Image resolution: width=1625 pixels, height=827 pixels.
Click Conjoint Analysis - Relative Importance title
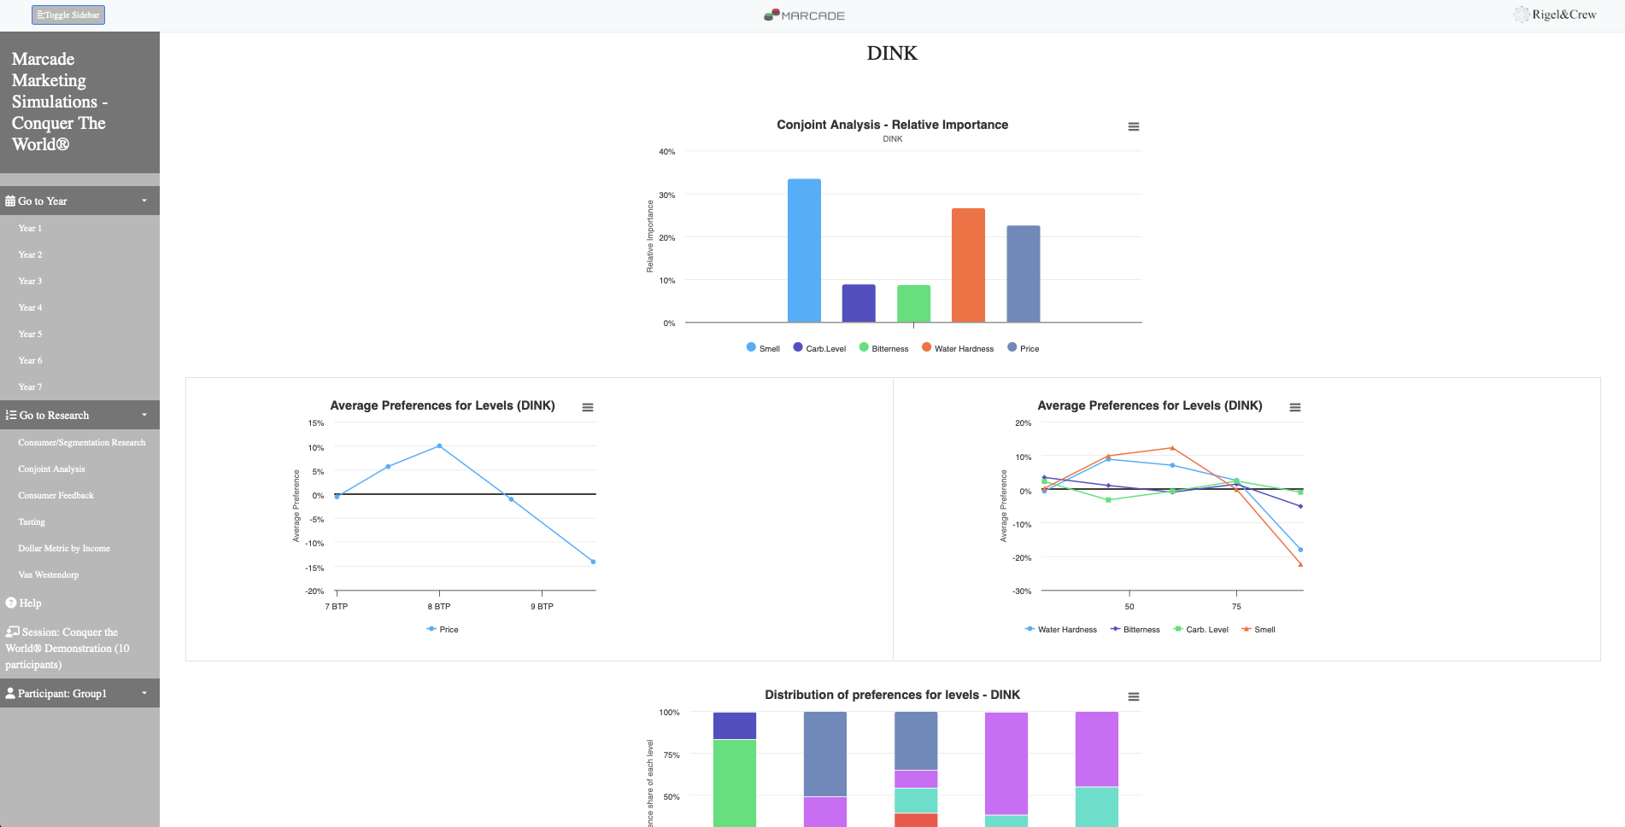892,125
